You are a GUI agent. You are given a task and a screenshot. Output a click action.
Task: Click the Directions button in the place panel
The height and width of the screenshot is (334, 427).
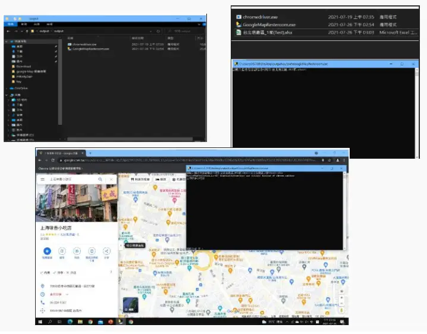(47, 251)
